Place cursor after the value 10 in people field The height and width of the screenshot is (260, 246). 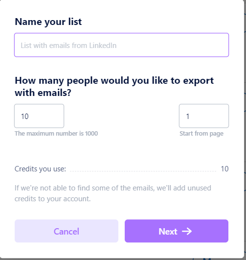[29, 117]
